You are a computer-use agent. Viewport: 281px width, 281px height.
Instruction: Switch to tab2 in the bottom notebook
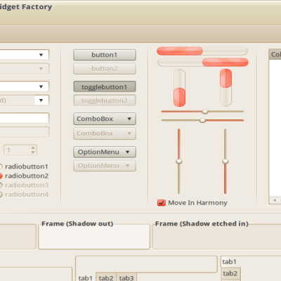(106, 277)
